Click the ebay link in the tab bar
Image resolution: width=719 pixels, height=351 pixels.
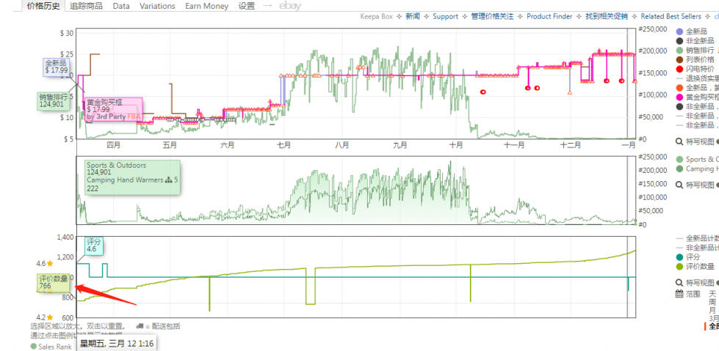point(290,6)
